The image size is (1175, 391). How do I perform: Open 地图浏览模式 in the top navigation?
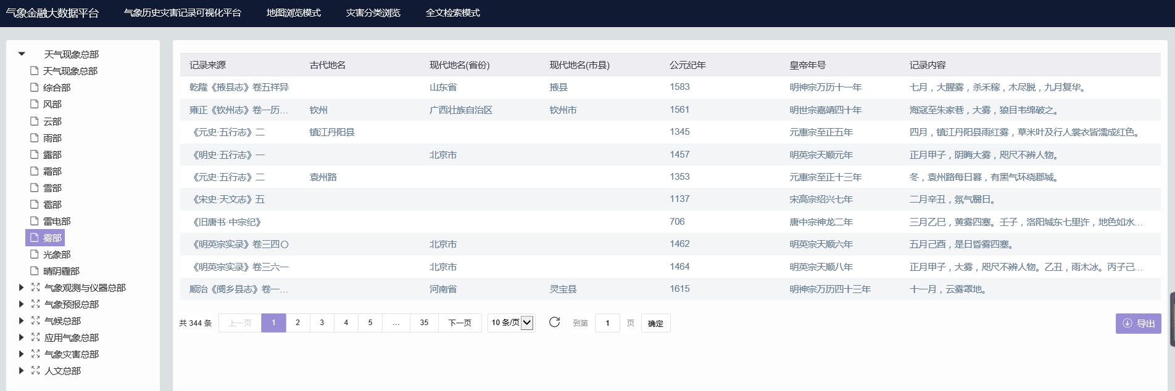(293, 13)
